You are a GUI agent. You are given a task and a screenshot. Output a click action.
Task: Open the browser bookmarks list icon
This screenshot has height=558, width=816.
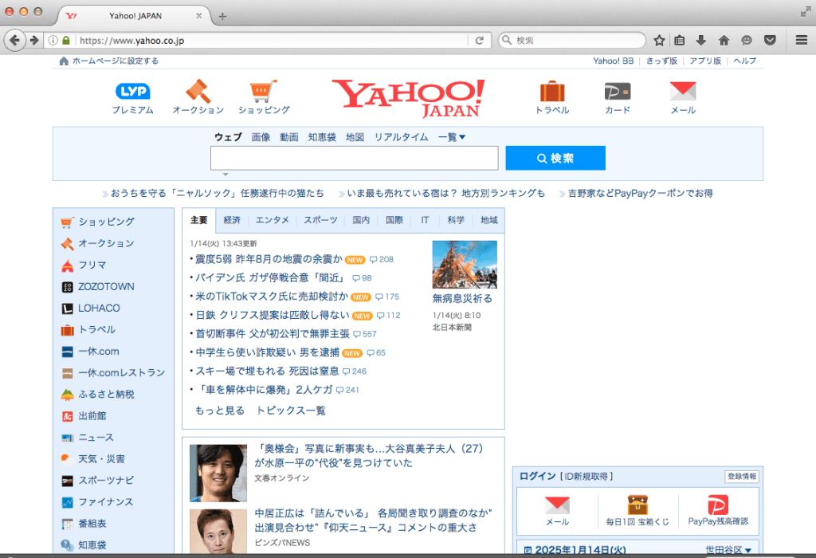679,40
